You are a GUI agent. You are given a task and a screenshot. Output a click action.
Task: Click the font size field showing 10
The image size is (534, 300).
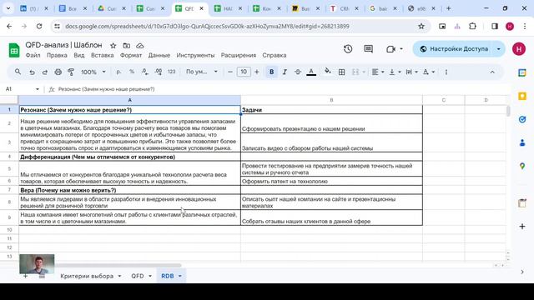pos(244,72)
